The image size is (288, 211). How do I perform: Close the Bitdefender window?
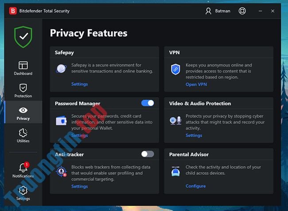tap(272, 11)
